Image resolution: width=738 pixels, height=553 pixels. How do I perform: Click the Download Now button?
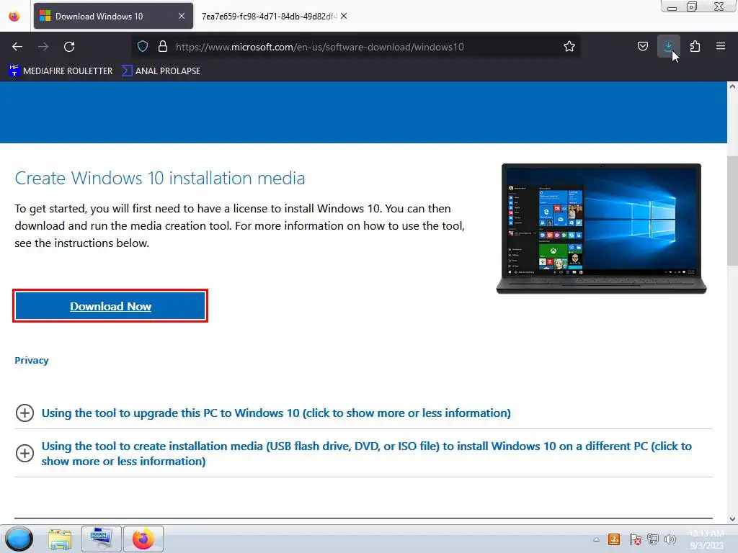[110, 306]
